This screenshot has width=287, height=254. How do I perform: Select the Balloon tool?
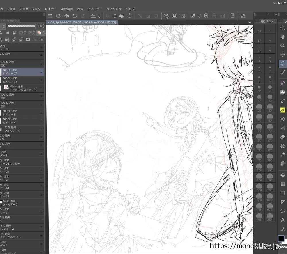[283, 211]
